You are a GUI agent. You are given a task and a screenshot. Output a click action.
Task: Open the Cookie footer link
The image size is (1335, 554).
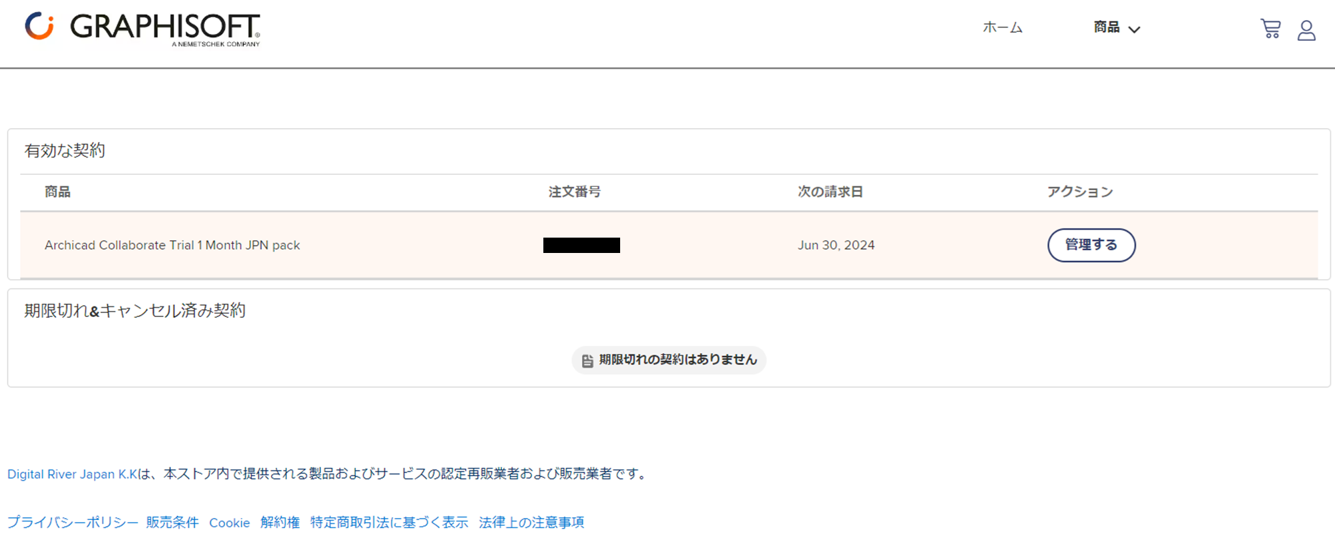coord(230,523)
